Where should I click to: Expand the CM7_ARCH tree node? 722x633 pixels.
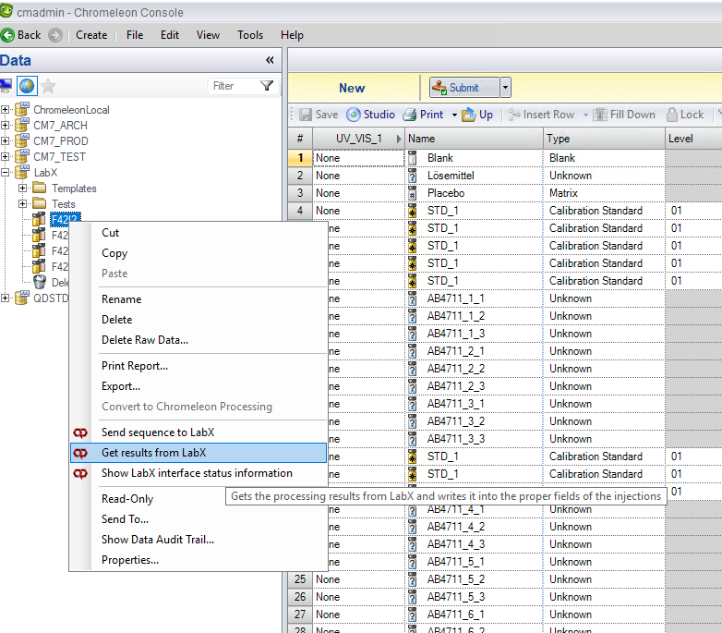5,125
